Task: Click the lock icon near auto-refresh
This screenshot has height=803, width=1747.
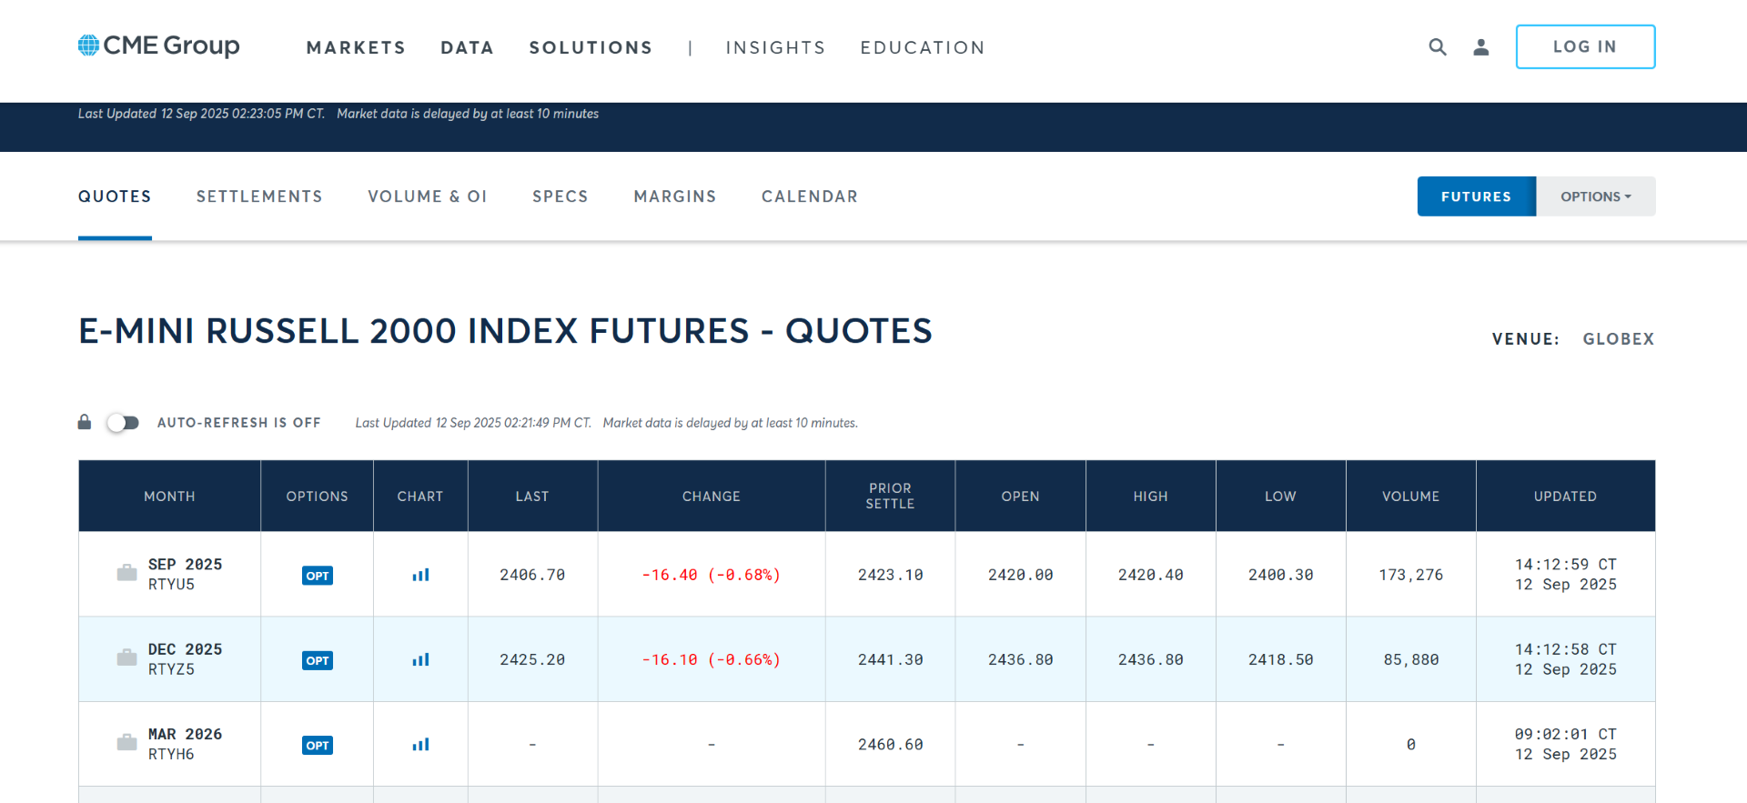Action: click(x=85, y=422)
